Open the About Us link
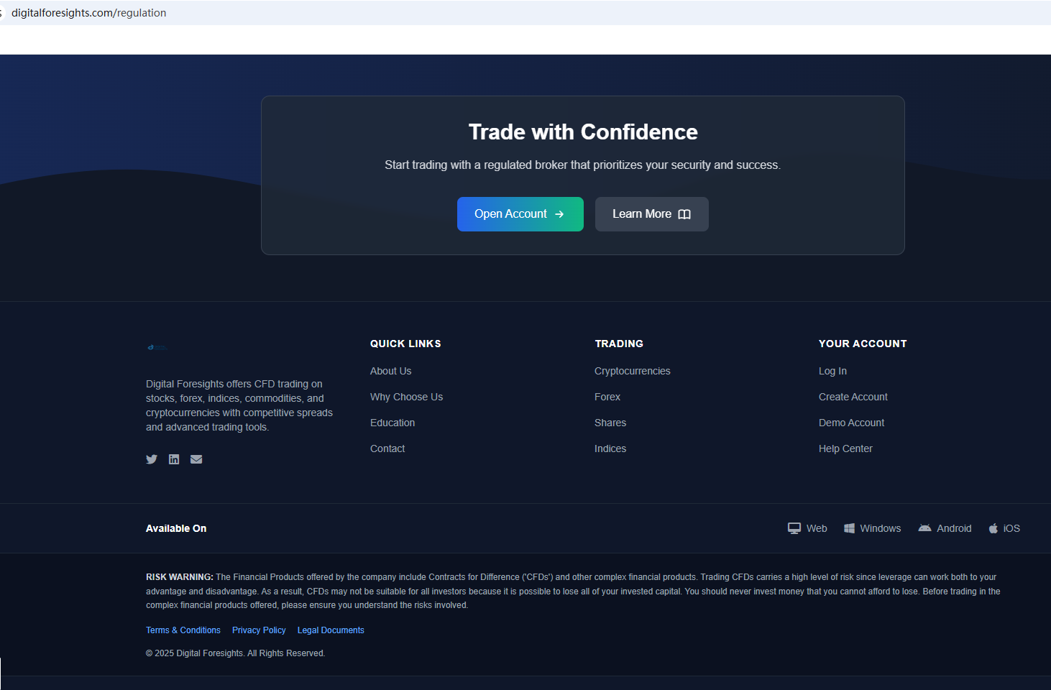 [x=390, y=371]
